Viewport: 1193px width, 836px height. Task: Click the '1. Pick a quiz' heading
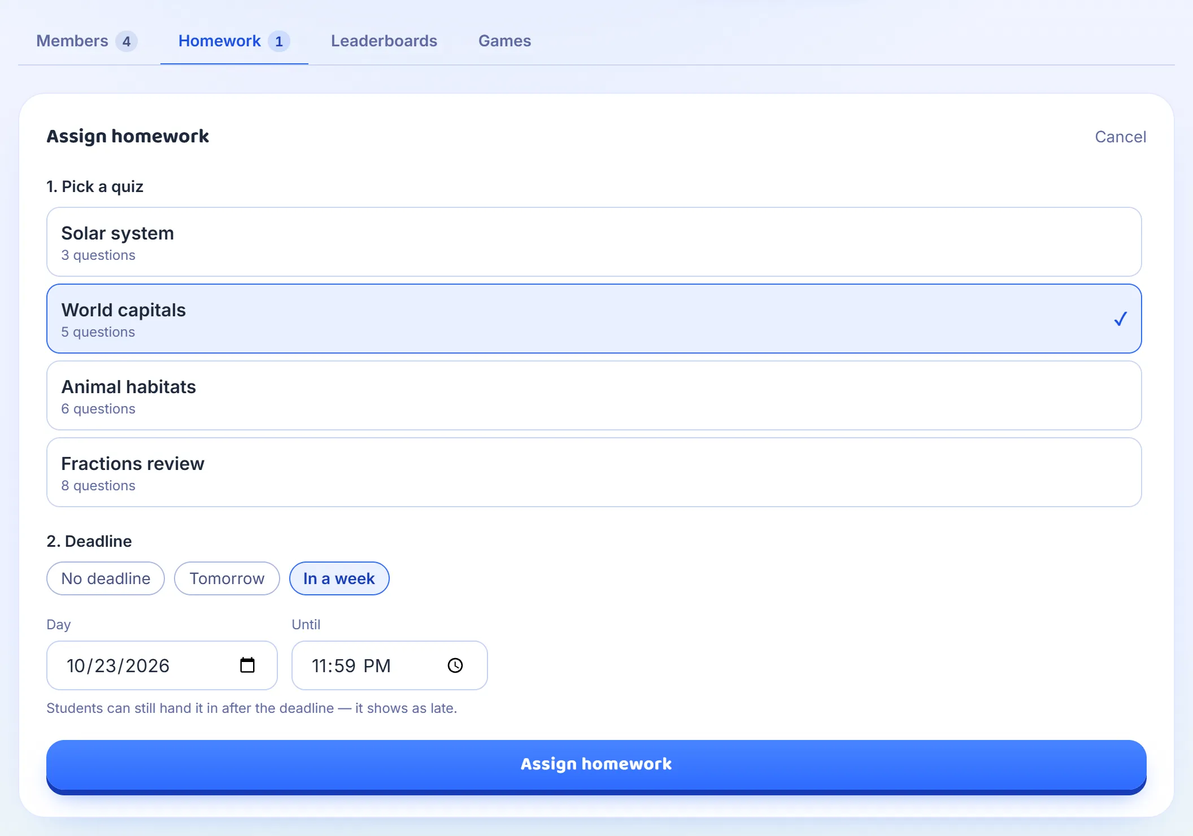click(x=95, y=186)
